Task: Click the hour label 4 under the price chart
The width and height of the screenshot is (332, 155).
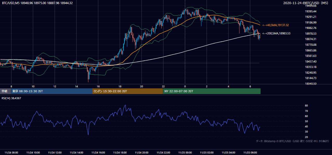Action: point(228,86)
